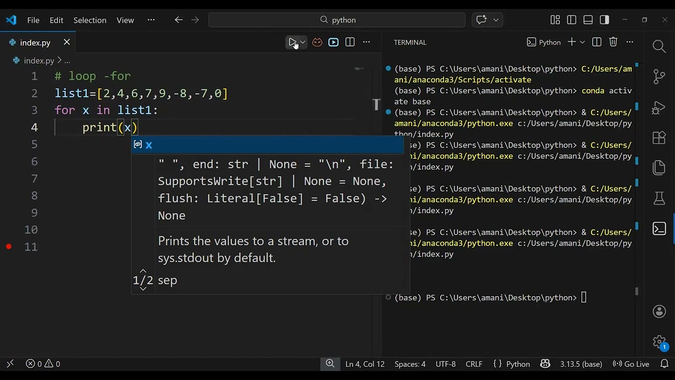675x380 pixels.
Task: Open the Copilot chat icon
Action: point(481,20)
